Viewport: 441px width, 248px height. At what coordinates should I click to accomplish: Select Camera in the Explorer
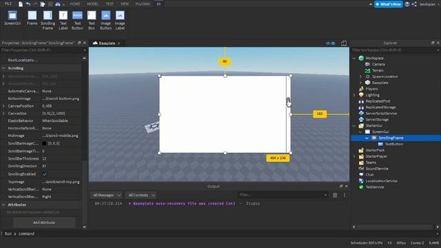pos(378,64)
